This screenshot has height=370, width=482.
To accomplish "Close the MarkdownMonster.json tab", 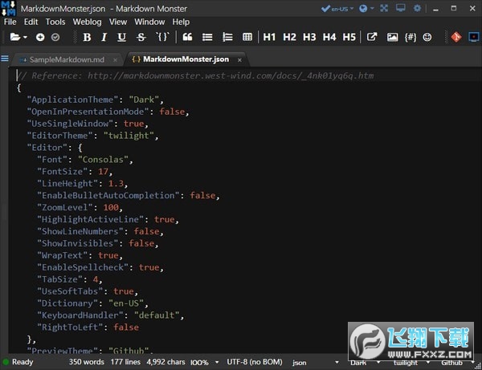I will pyautogui.click(x=239, y=60).
